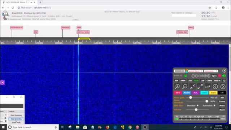The height and width of the screenshot is (130, 231).
Task: Adjust the Volume slider handle
Action: point(196,110)
